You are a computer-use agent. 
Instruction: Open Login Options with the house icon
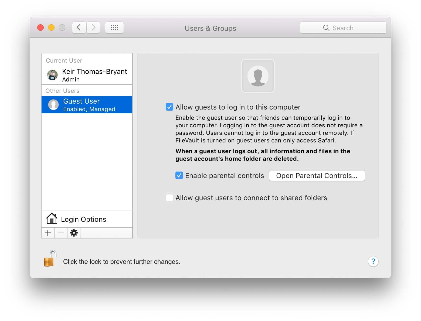point(52,219)
